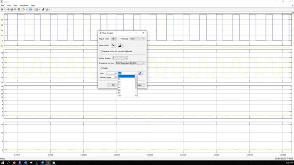The width and height of the screenshot is (294, 165).
Task: Open Firefox from the taskbar
Action: pyautogui.click(x=14, y=163)
